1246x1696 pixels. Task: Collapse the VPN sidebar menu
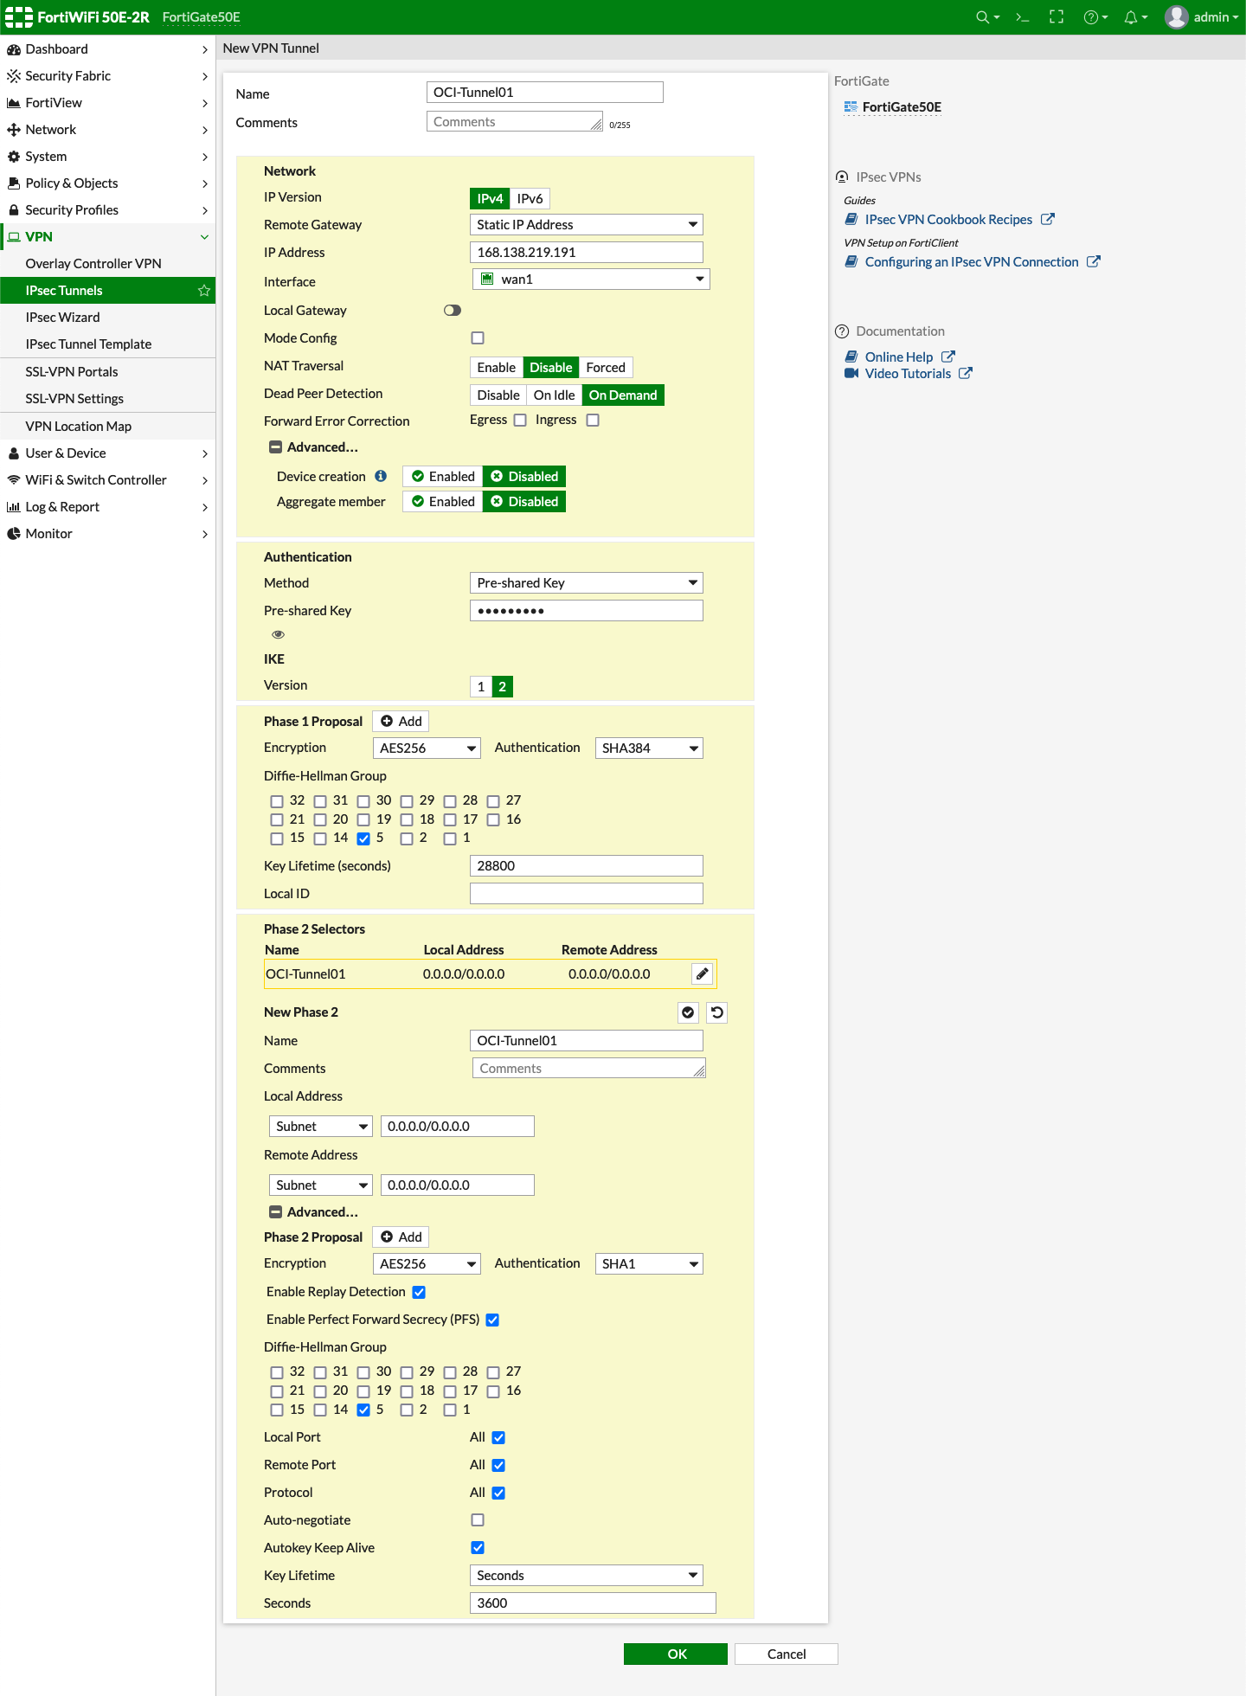pyautogui.click(x=204, y=237)
